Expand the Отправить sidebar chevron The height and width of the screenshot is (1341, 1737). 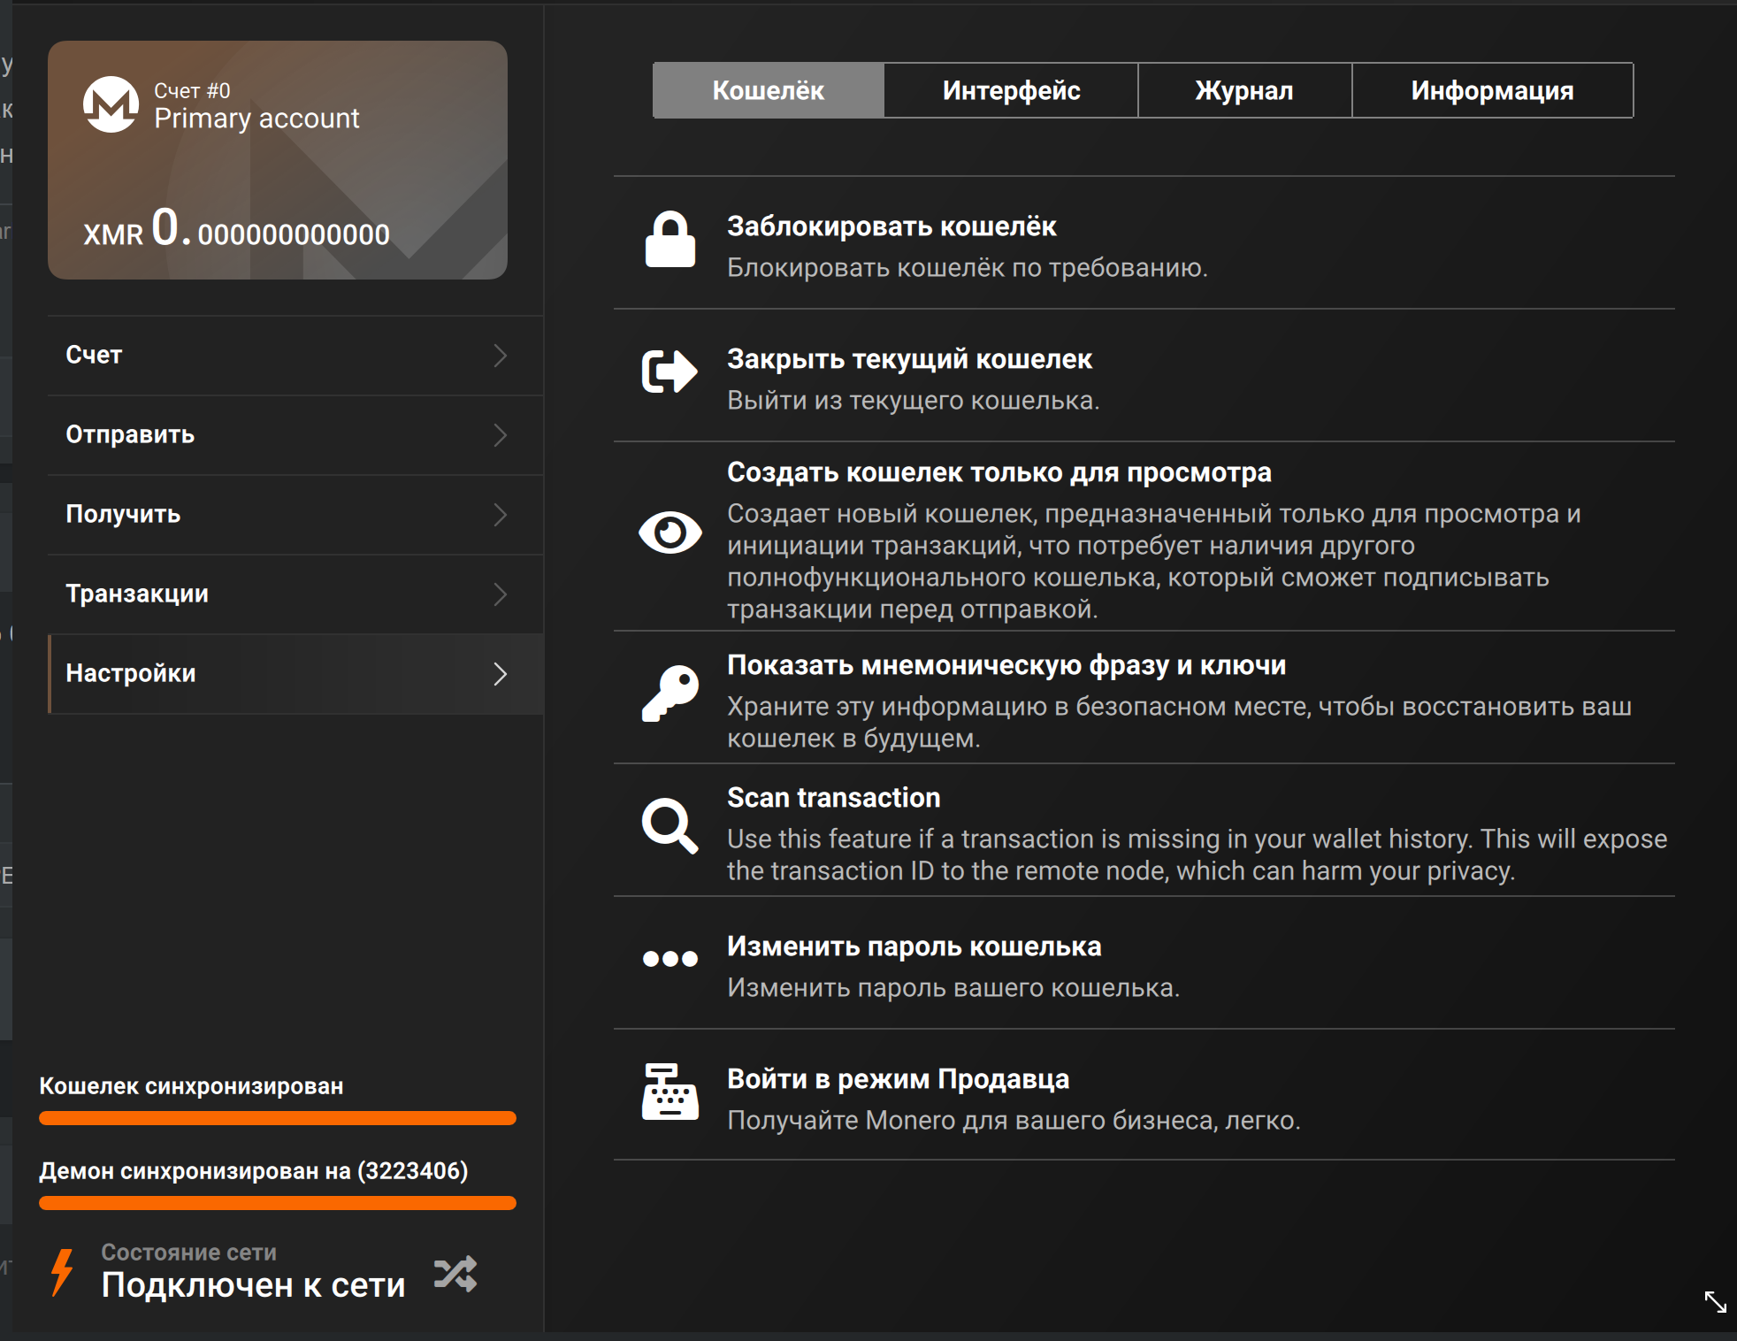click(500, 435)
